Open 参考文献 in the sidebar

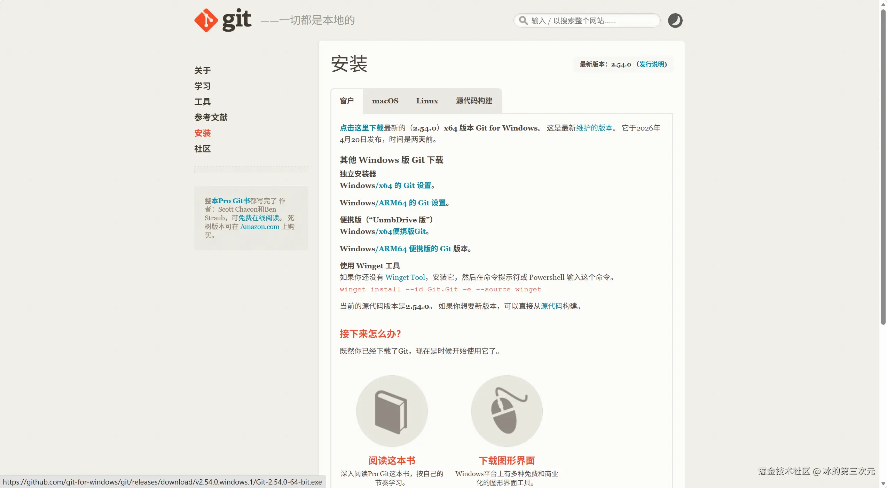click(211, 118)
